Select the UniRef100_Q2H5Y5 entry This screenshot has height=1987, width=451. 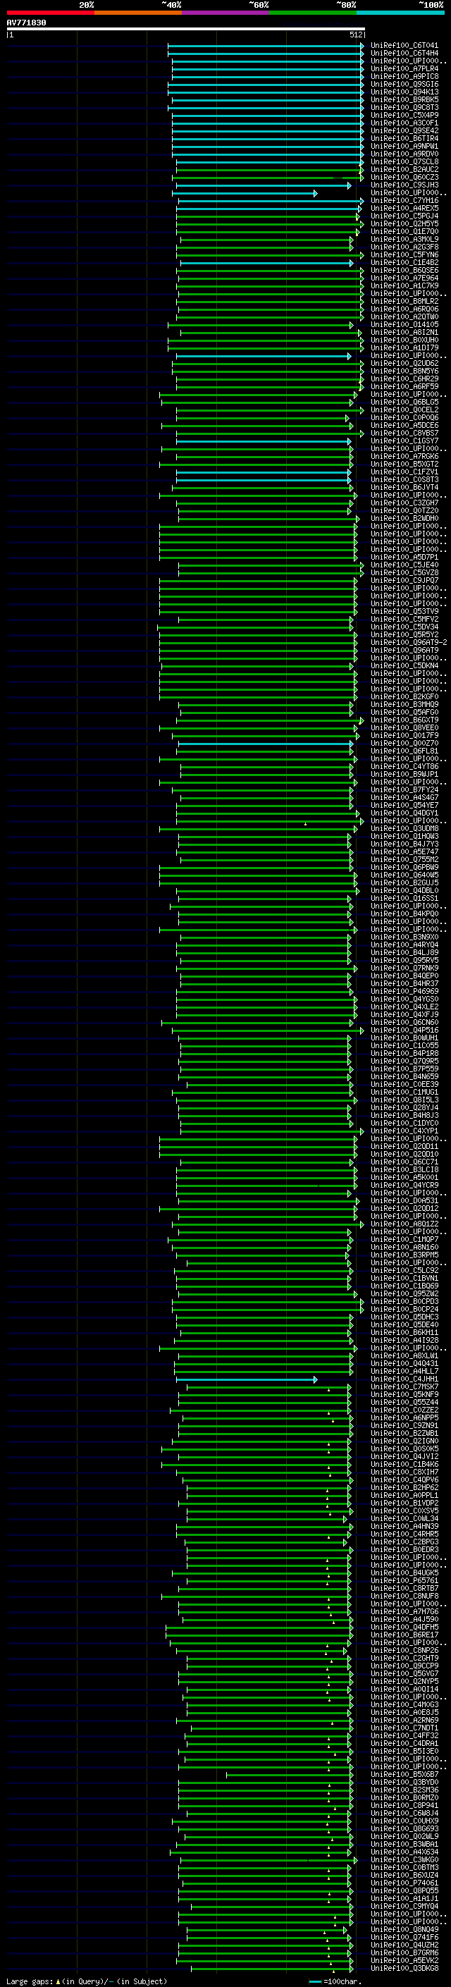(x=404, y=223)
